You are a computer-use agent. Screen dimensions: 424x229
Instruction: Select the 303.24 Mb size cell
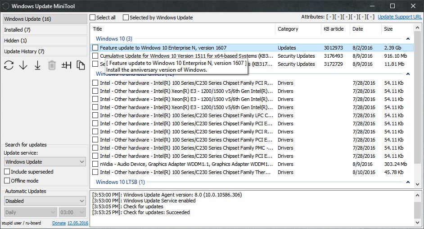[396, 164]
